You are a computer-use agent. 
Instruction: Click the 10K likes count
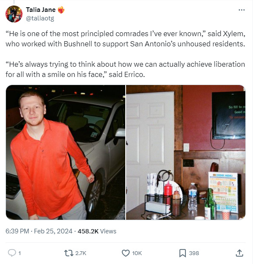click(137, 253)
